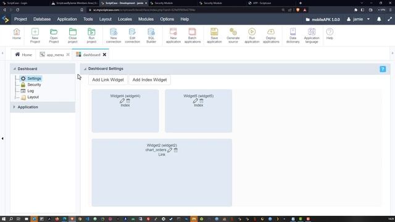This screenshot has width=395, height=222.
Task: Click the Scriptcase logo icon
Action: (6, 19)
